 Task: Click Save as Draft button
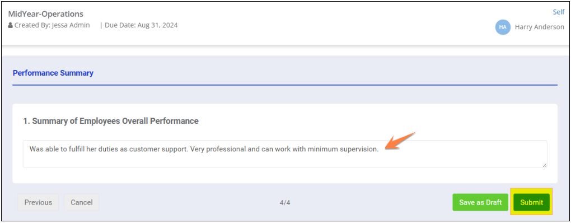point(480,202)
